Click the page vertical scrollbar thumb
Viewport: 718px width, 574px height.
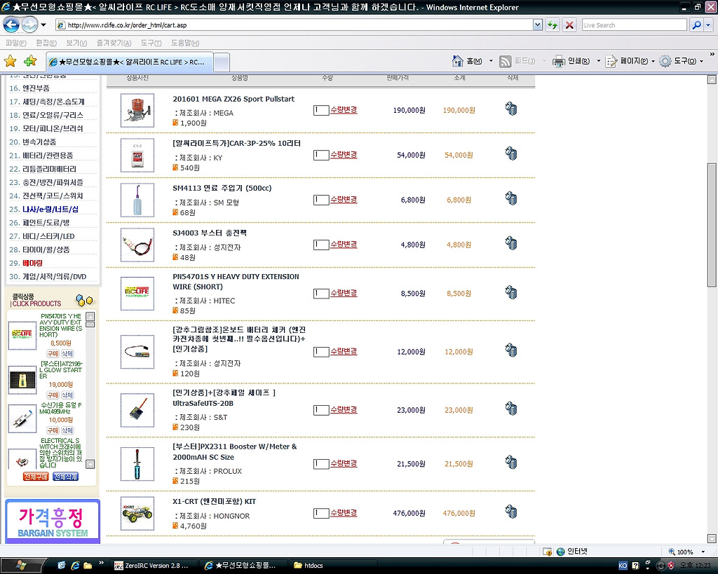click(712, 225)
